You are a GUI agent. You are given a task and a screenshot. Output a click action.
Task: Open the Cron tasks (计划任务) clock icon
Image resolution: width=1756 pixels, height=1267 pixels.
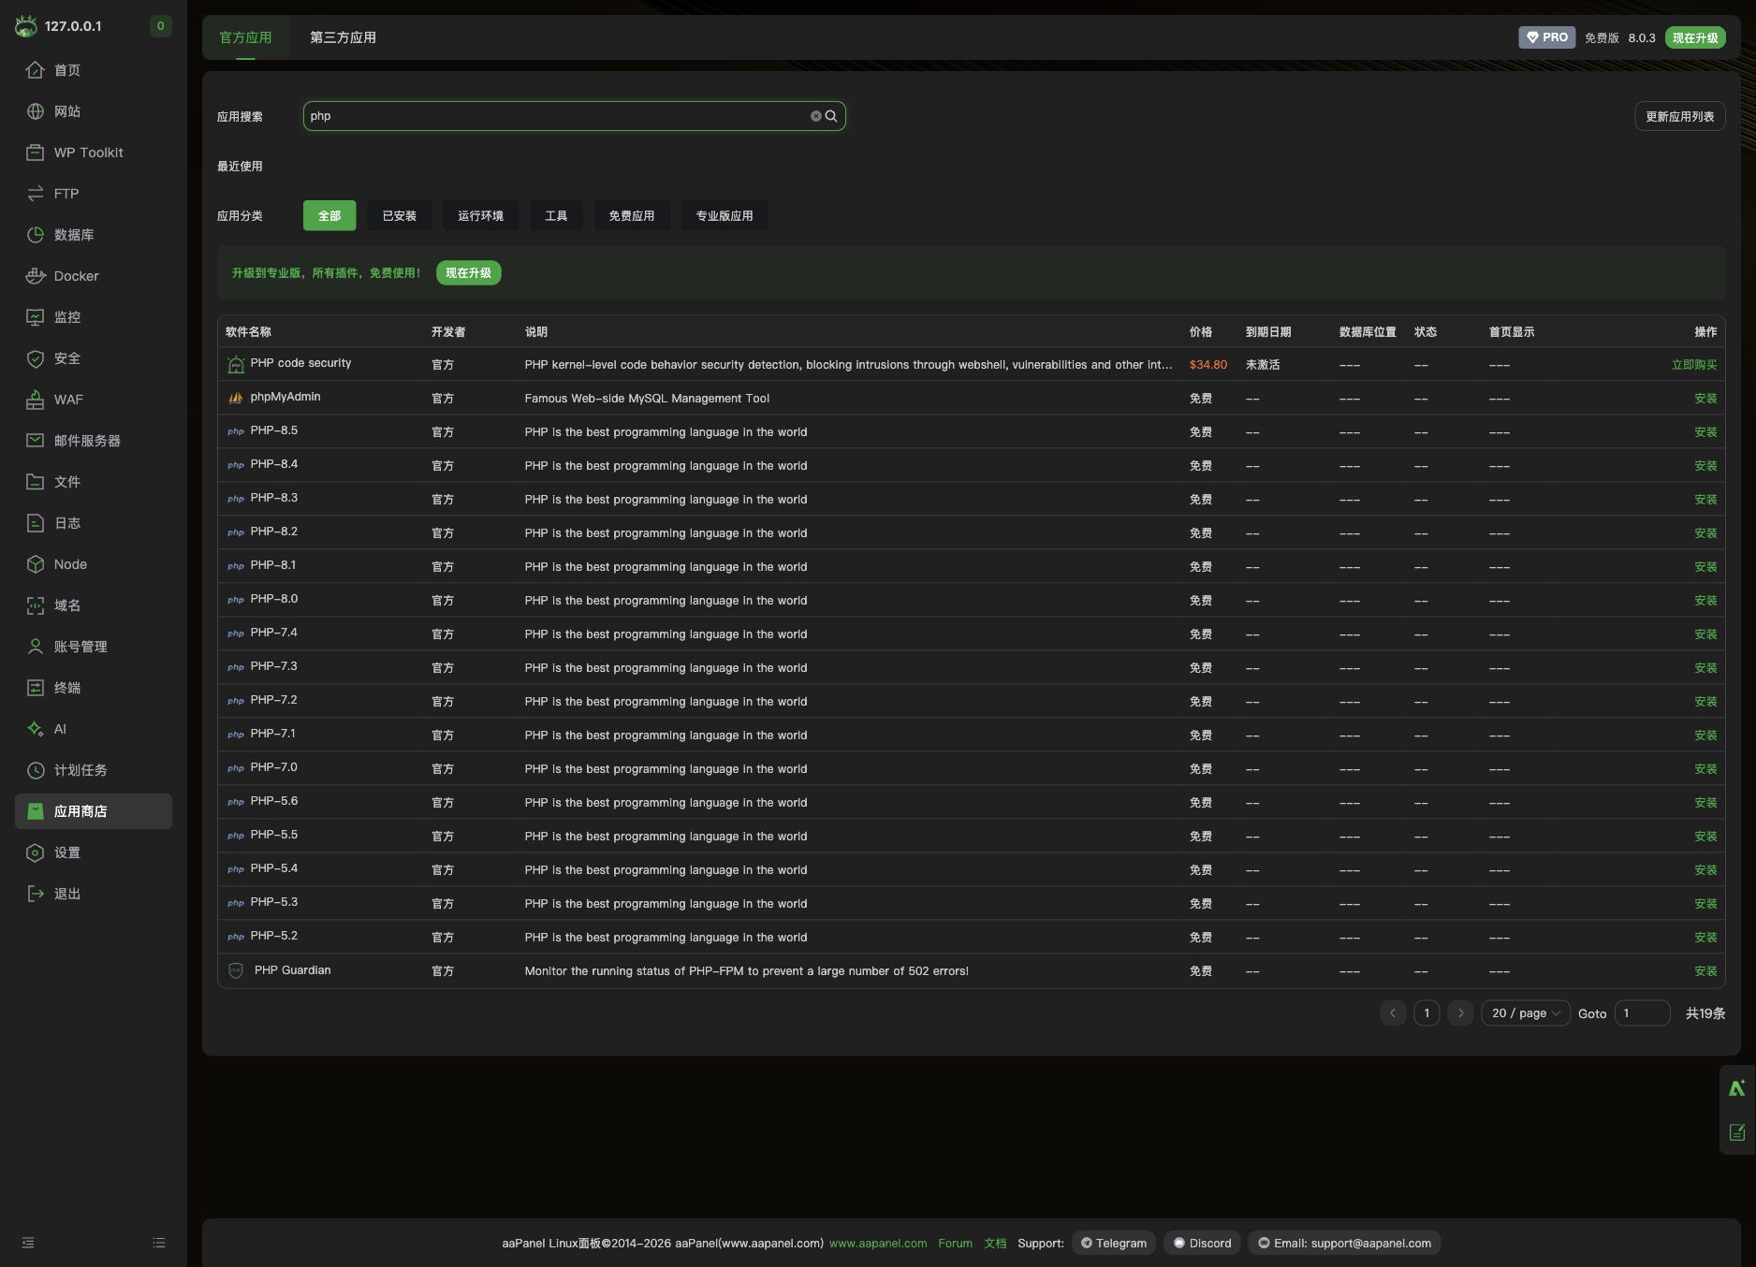coord(36,770)
